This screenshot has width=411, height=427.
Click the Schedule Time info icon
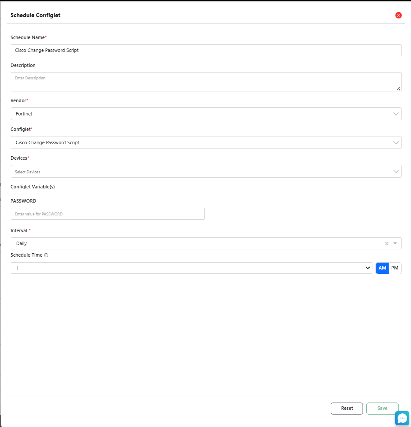46,255
